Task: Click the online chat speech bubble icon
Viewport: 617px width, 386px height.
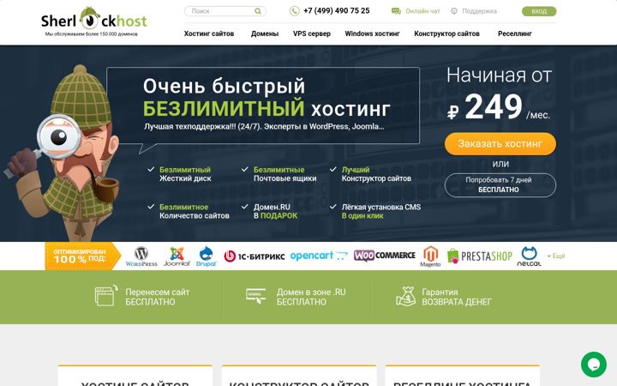Action: 396,11
